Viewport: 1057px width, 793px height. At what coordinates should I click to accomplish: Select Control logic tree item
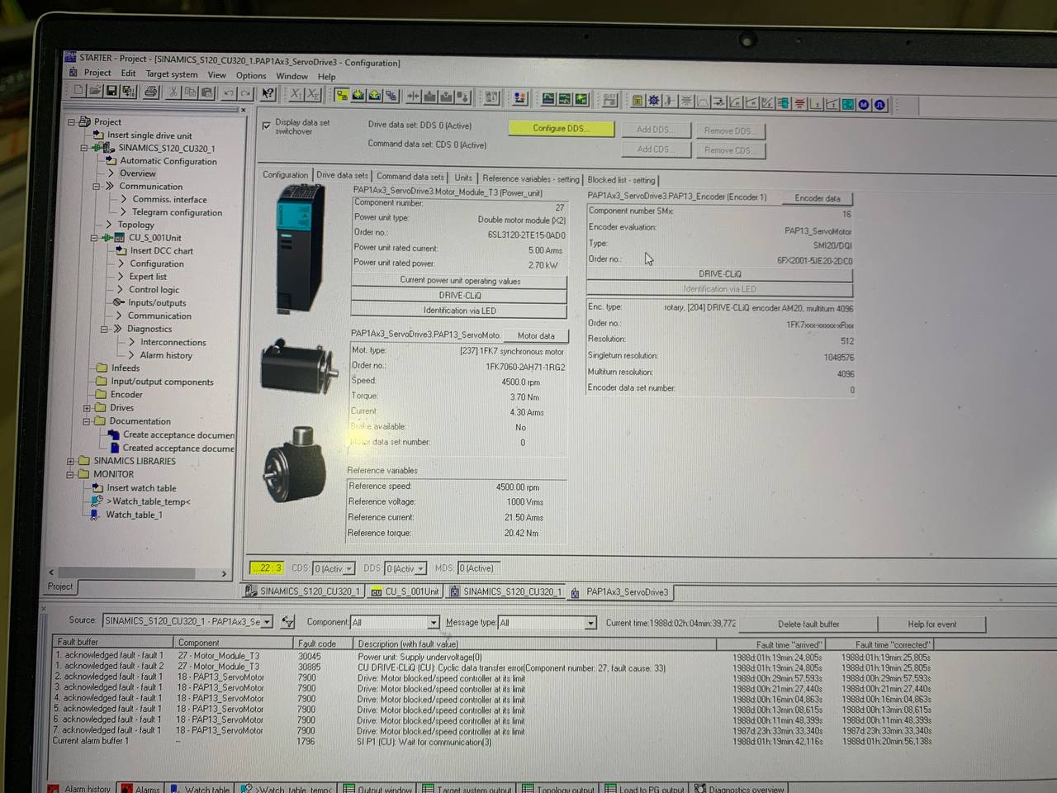[x=154, y=289]
